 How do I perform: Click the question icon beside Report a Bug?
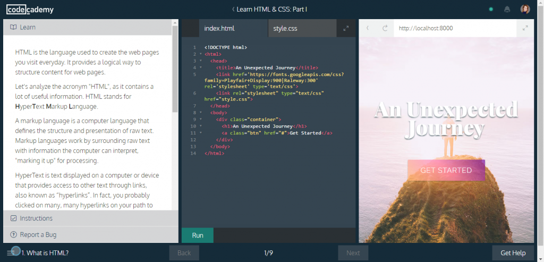[13, 234]
